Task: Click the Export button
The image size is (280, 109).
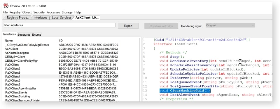Action: tap(128, 26)
